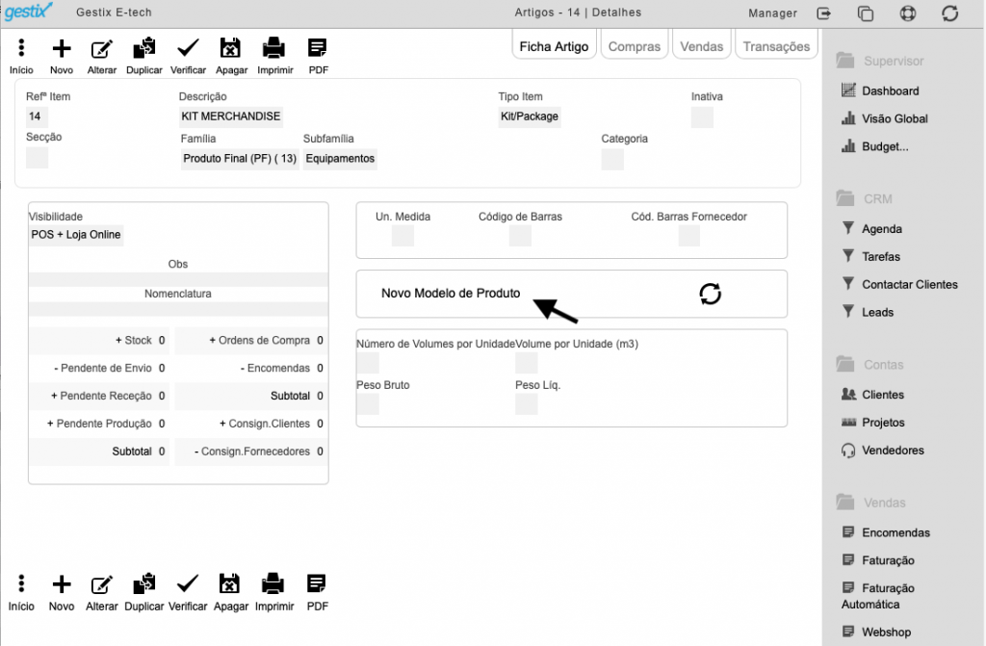Click the Ref Item field showing 14
986x646 pixels.
[38, 116]
